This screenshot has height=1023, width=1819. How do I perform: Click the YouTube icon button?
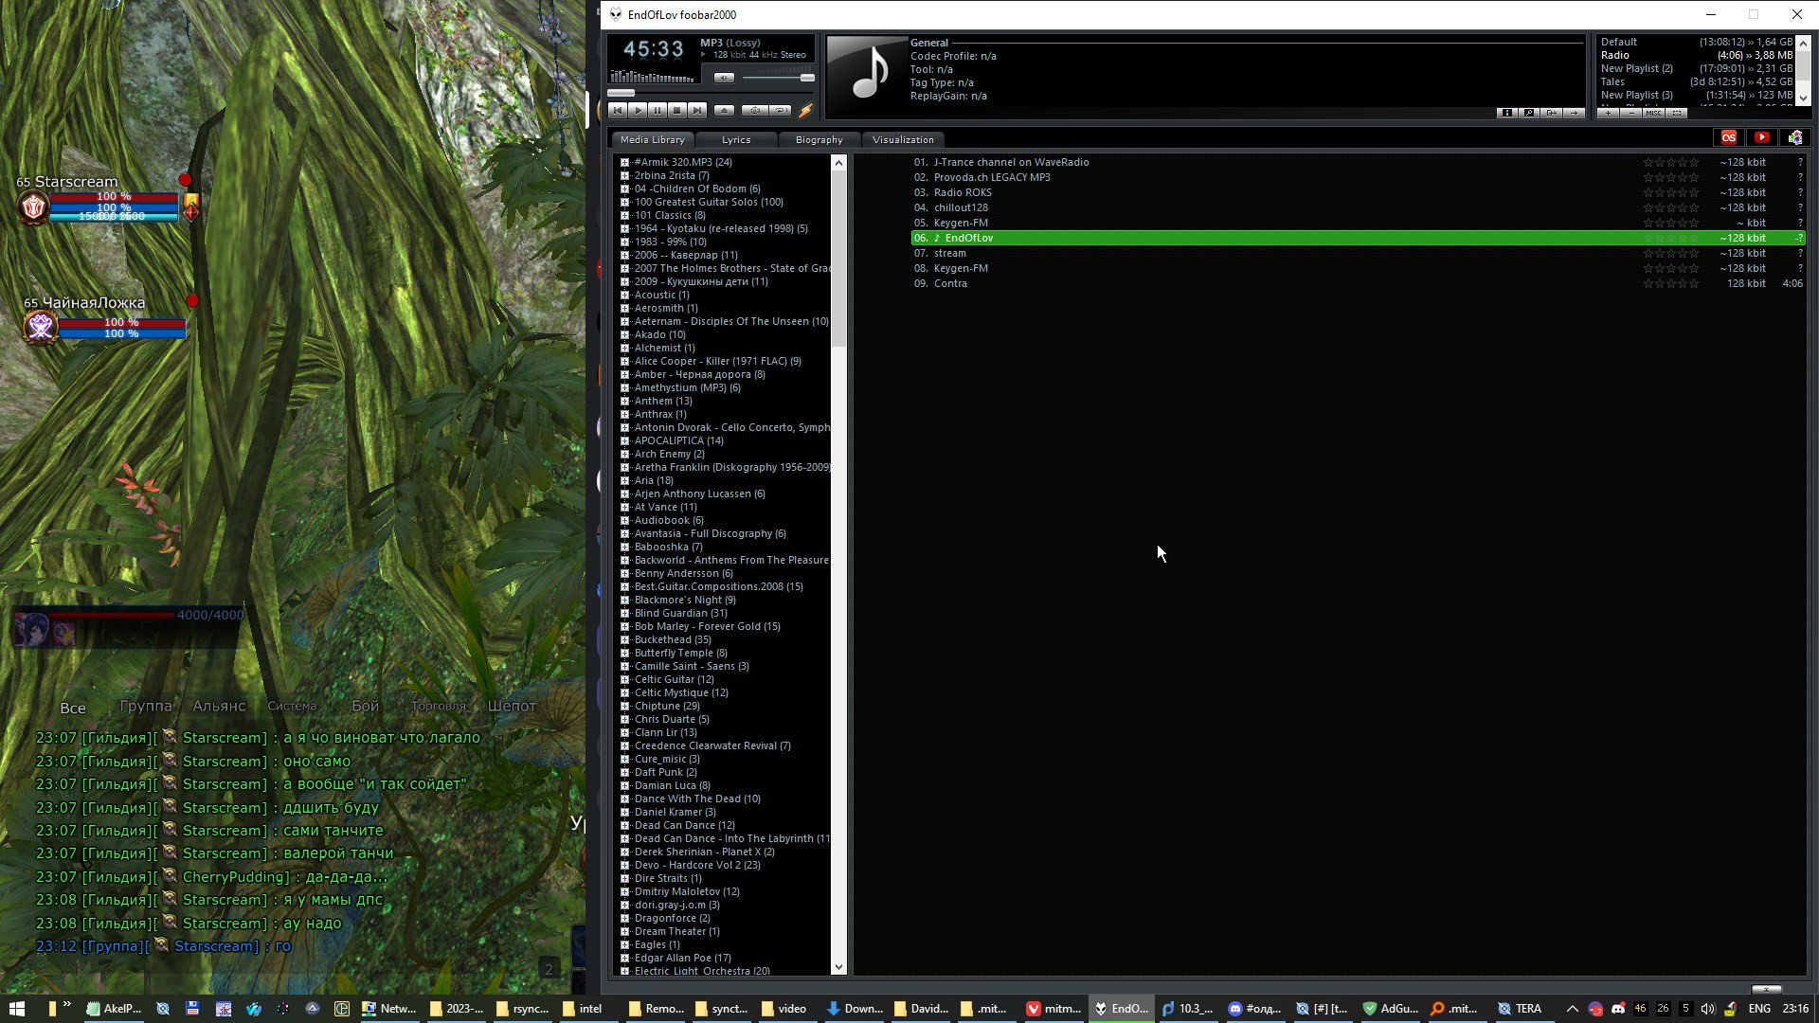tap(1762, 138)
